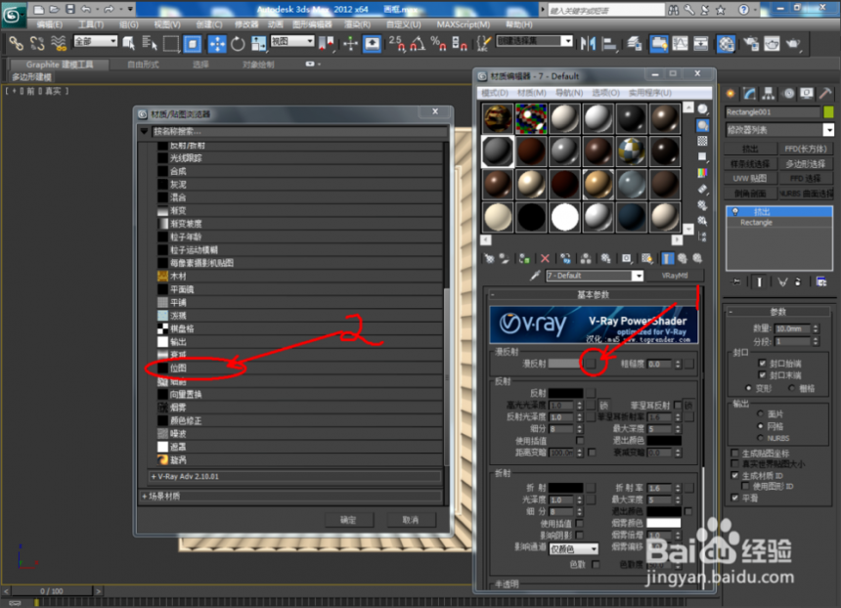Activate the Select and Move tool
This screenshot has height=608, width=841.
217,43
